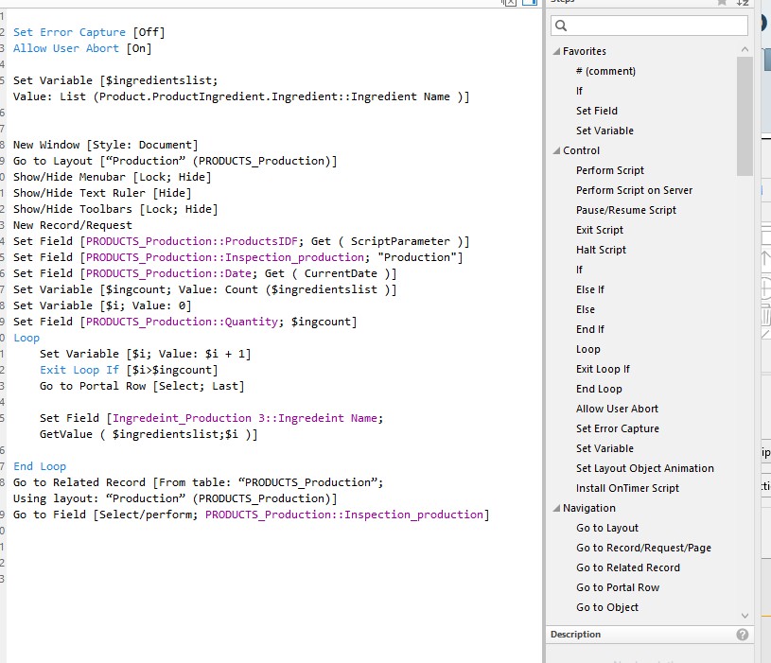This screenshot has height=663, width=771.
Task: Collapse the Navigation category
Action: coord(556,508)
